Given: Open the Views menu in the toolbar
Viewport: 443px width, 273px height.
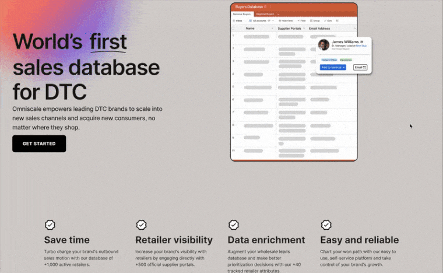Looking at the screenshot, I should pos(237,20).
